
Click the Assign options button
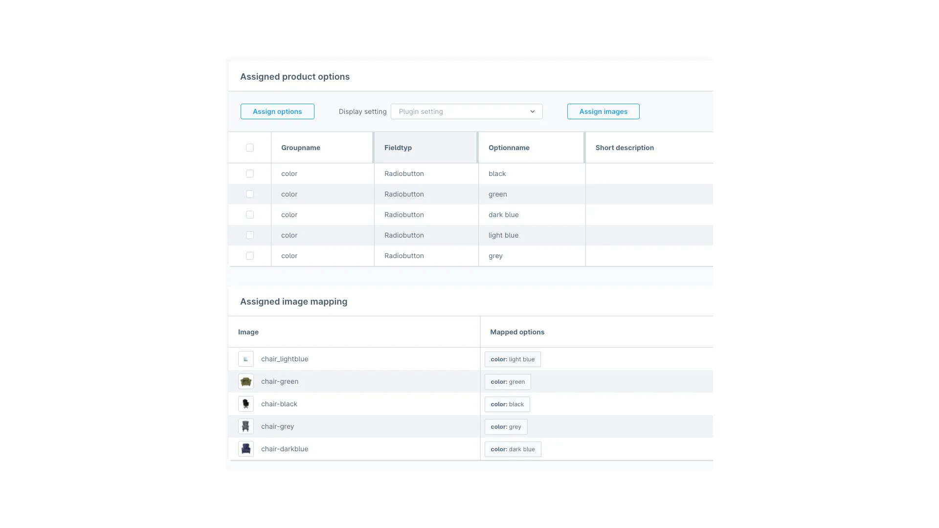pos(277,111)
